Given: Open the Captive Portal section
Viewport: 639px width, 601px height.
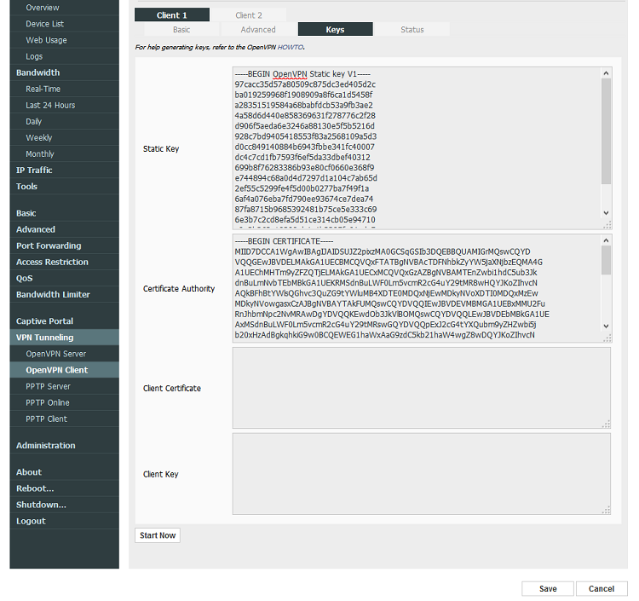Looking at the screenshot, I should click(44, 321).
